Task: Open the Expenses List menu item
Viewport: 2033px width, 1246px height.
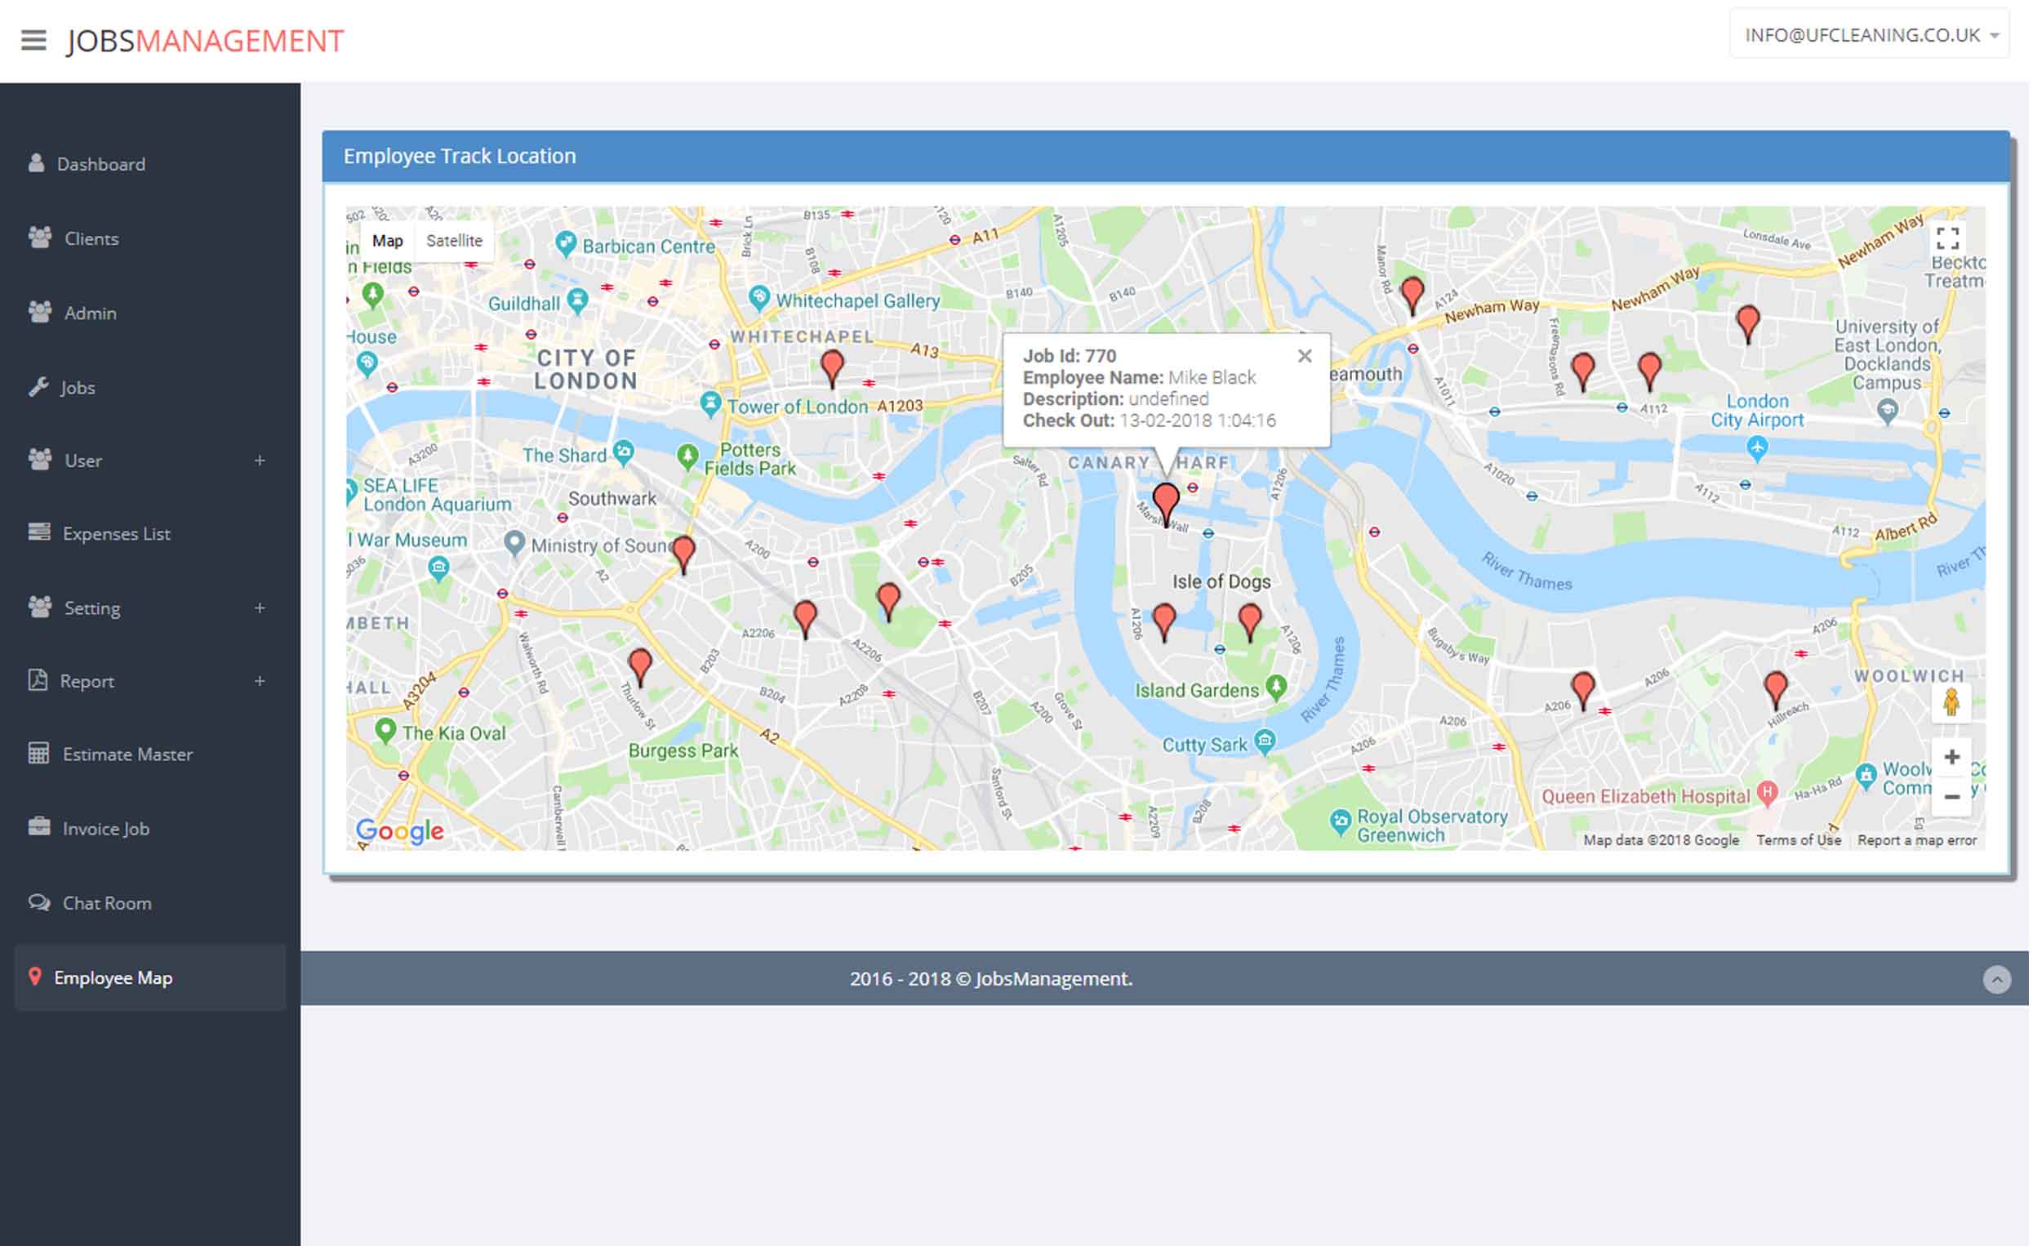Action: [116, 535]
